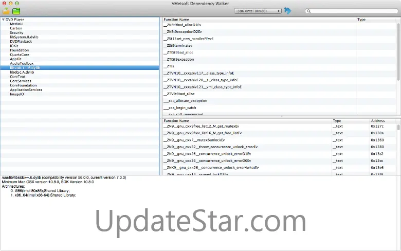Viewport: 401px width, 251px height.
Task: Select free_list12_M_get_mutexEv export row
Action: pyautogui.click(x=279, y=127)
